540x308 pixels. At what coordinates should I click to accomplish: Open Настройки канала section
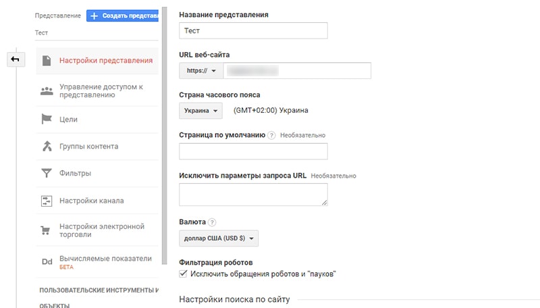click(97, 201)
